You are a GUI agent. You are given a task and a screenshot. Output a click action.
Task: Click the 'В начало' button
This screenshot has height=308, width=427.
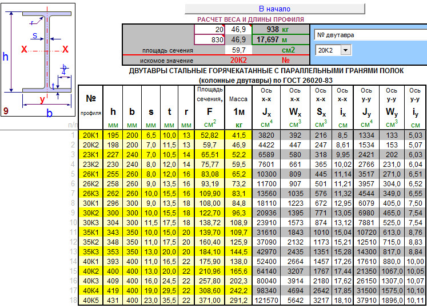(x=274, y=9)
